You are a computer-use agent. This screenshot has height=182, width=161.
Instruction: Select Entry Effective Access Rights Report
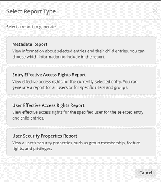(x=81, y=81)
